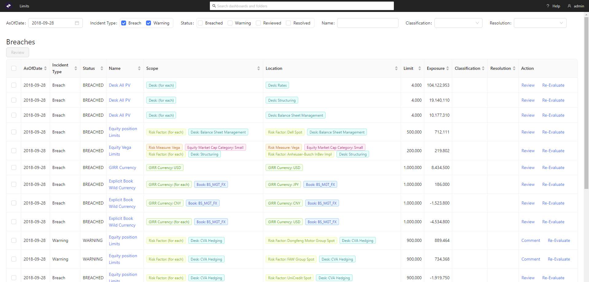This screenshot has height=282, width=589.
Task: Click the Desk: Balance Sheet Management location tag in Desk All PV row
Action: click(295, 115)
